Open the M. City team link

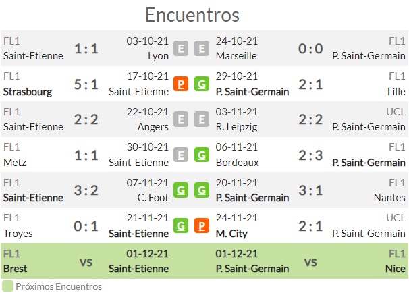pyautogui.click(x=231, y=234)
